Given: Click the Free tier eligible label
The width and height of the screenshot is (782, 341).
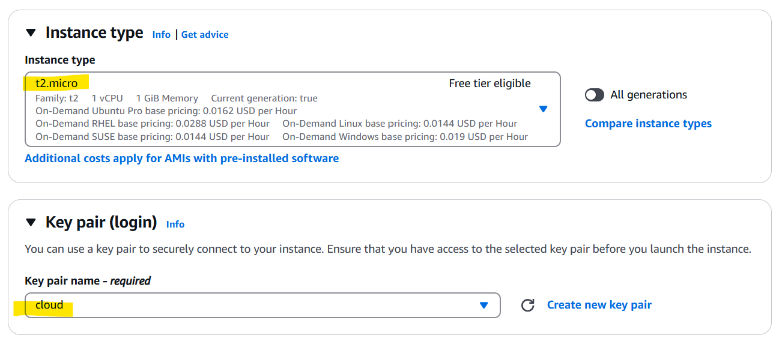Looking at the screenshot, I should pyautogui.click(x=490, y=83).
